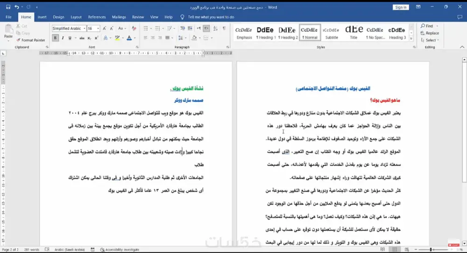Expand the highlight color dropdown arrow
The width and height of the screenshot is (467, 253).
point(123,38)
